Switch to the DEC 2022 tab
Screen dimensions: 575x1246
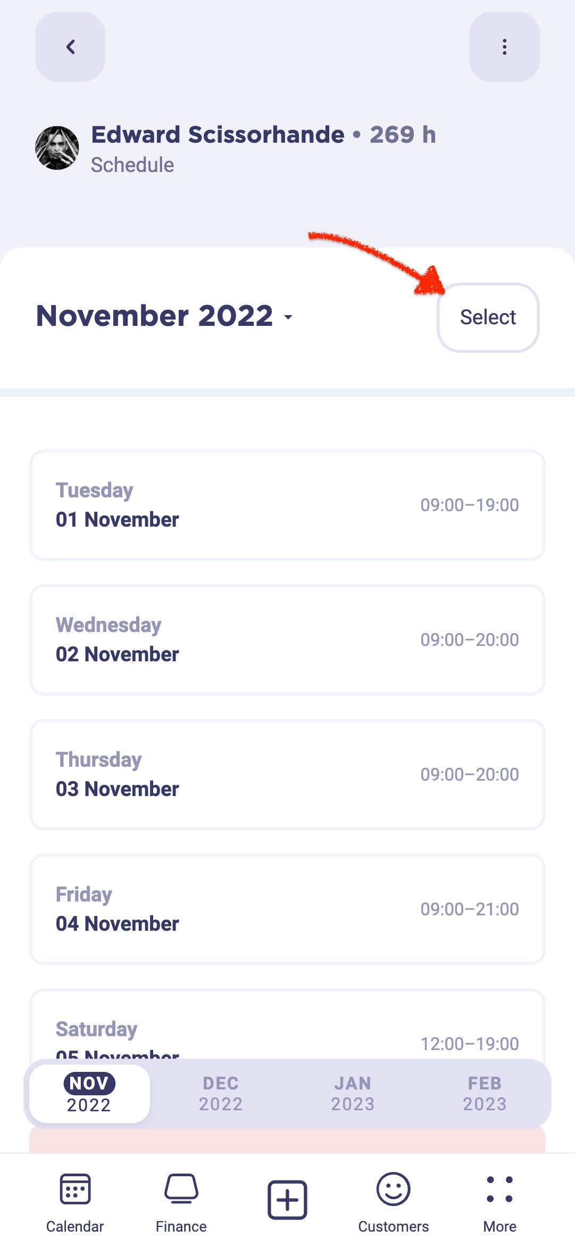tap(221, 1093)
